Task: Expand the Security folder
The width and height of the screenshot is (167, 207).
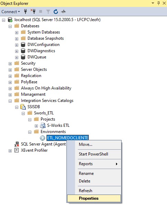Action: pyautogui.click(x=10, y=64)
